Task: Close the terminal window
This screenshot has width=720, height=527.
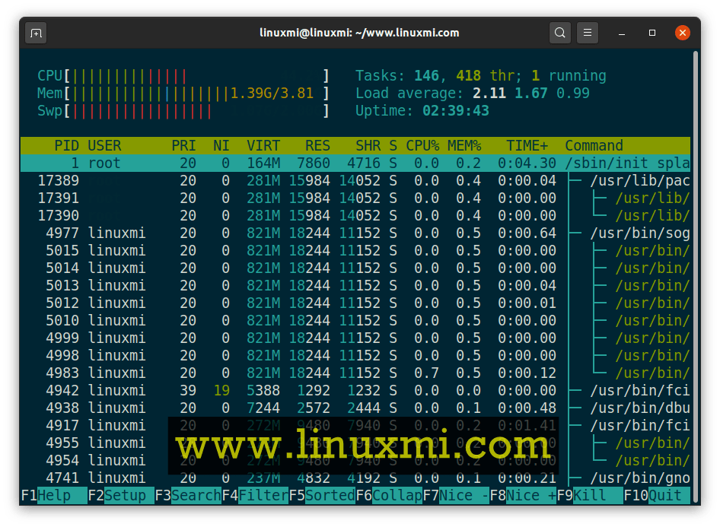Action: 683,33
